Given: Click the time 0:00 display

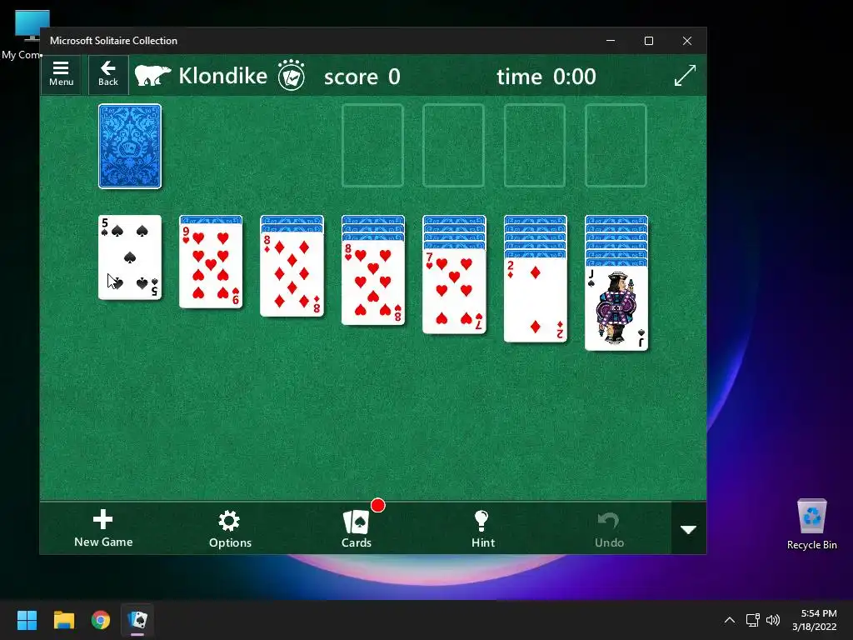Looking at the screenshot, I should point(546,77).
